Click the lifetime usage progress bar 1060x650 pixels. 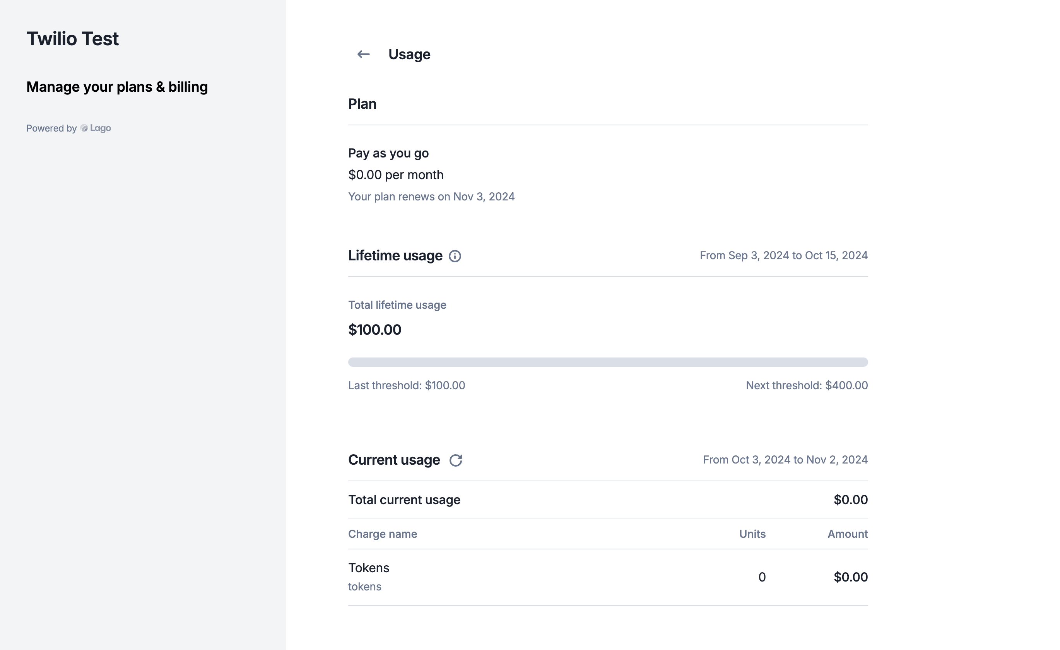[x=607, y=362]
